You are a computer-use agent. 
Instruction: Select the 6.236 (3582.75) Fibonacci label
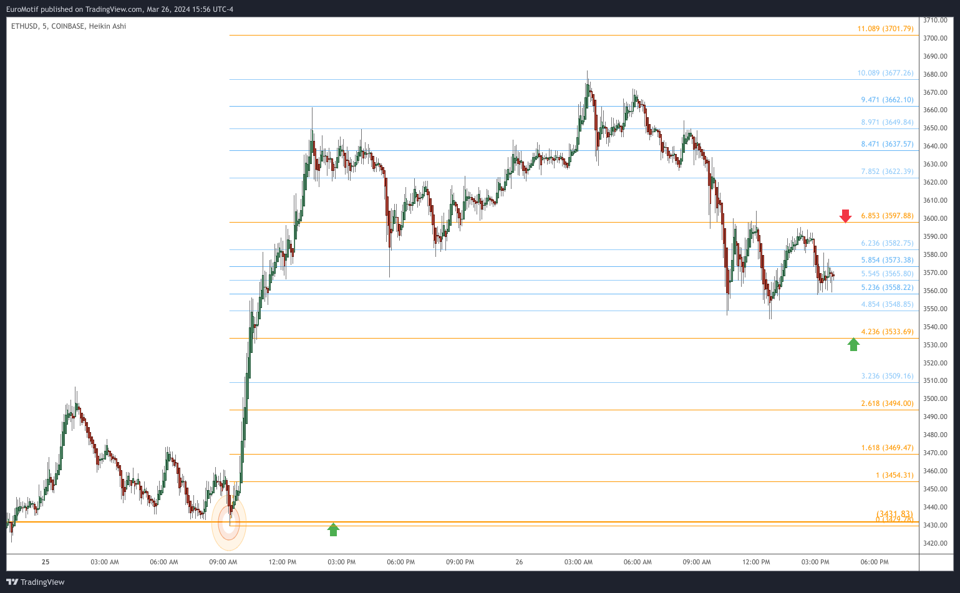pyautogui.click(x=887, y=243)
